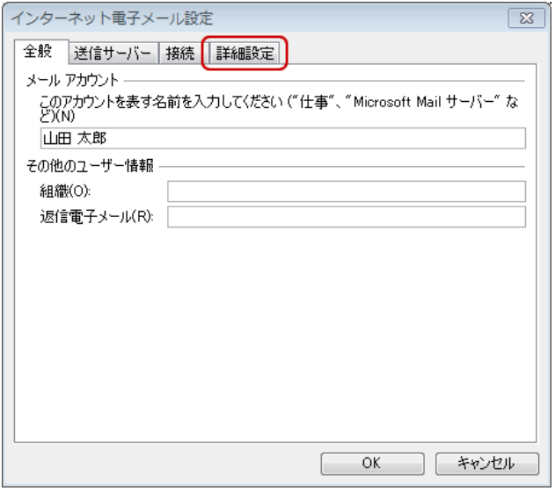Click the 返信電子メール input box

[346, 217]
